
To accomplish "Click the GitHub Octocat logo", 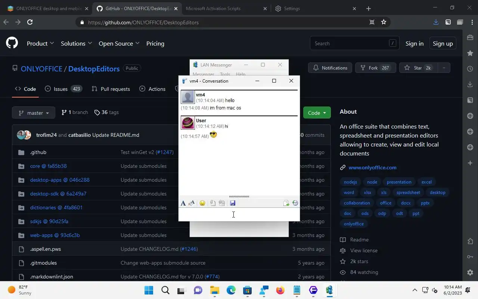I will click(x=12, y=43).
